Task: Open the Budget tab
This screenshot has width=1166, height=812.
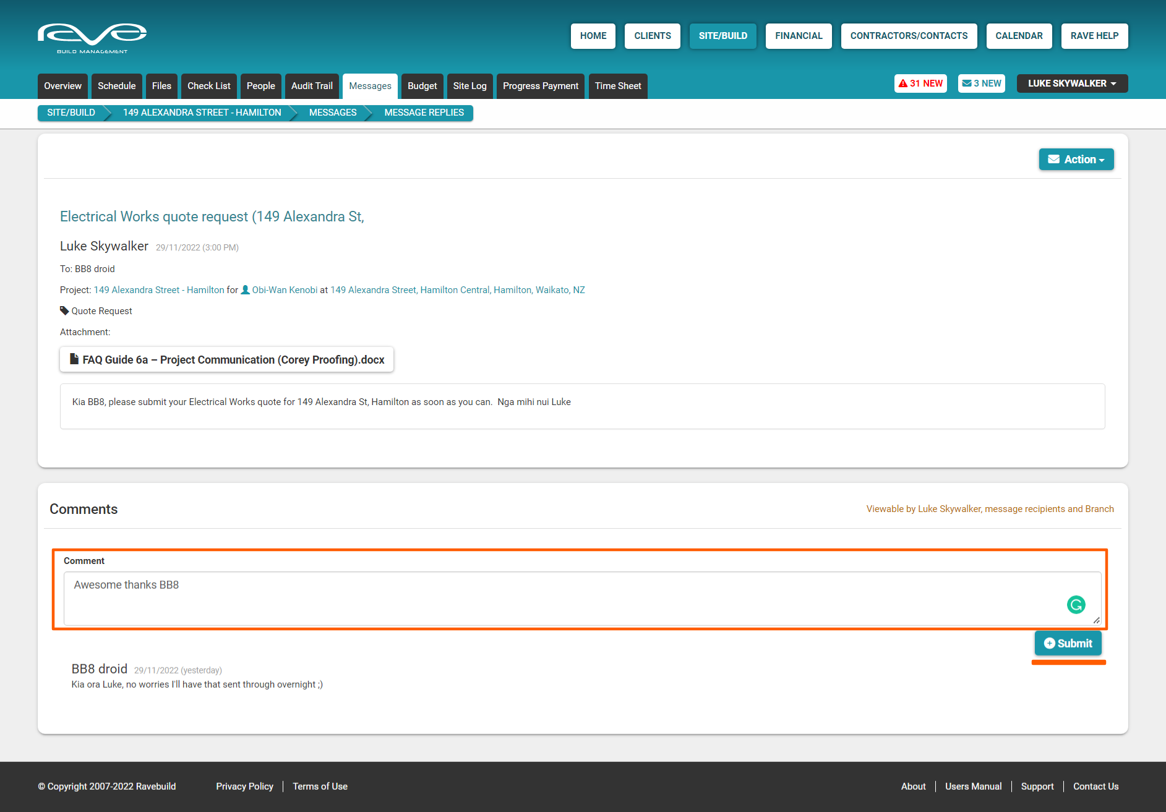Action: tap(422, 86)
